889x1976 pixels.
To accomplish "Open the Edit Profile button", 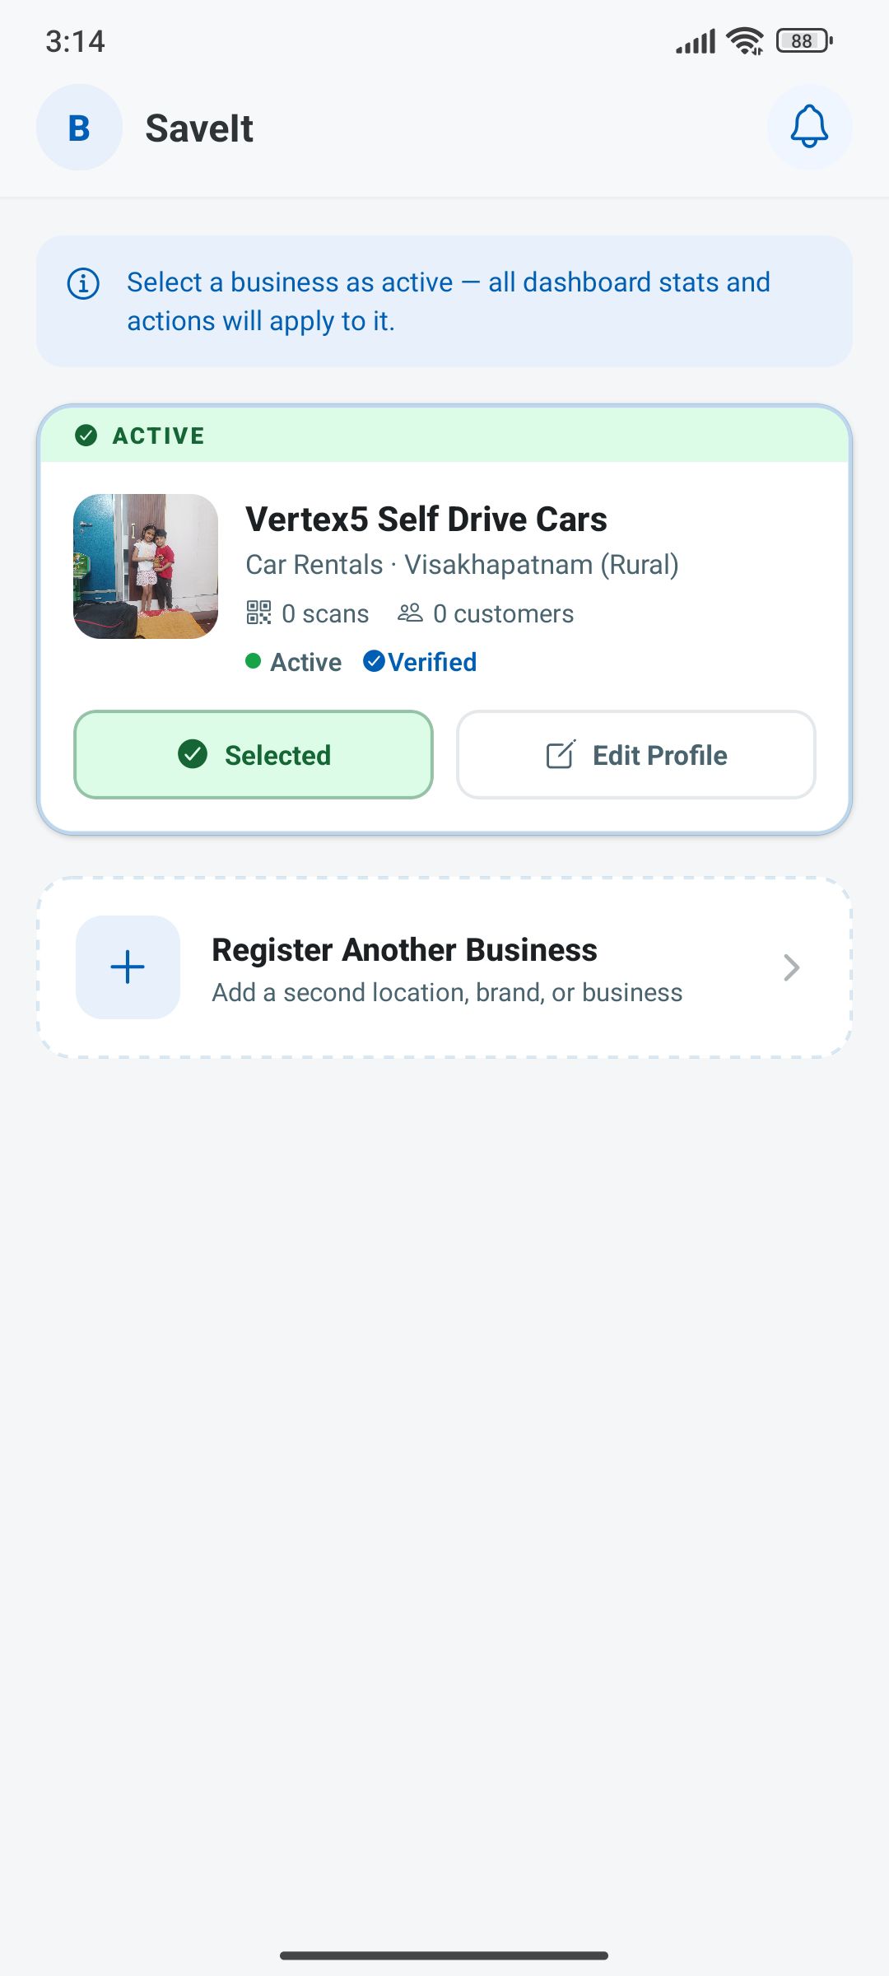I will pyautogui.click(x=636, y=755).
